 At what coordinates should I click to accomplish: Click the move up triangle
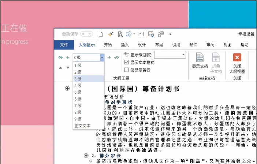click(60, 67)
